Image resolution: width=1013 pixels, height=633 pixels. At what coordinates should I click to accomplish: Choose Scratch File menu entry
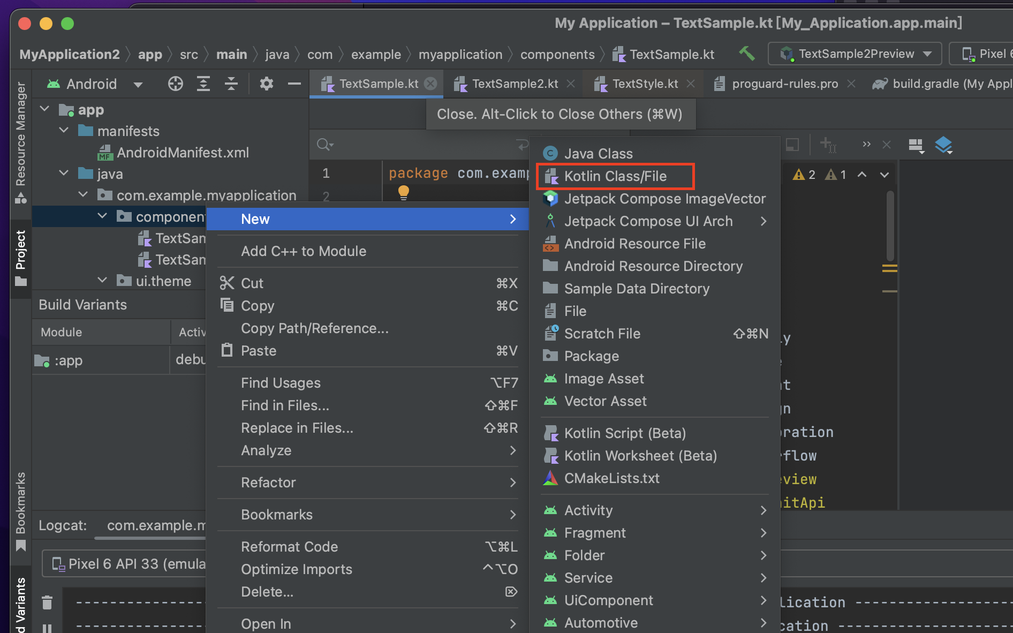point(654,334)
